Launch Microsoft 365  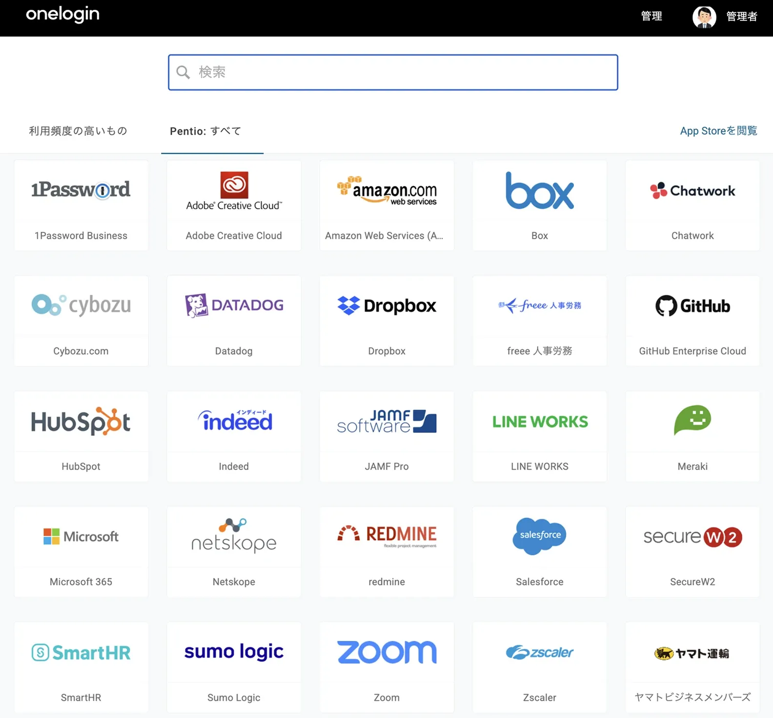(81, 552)
